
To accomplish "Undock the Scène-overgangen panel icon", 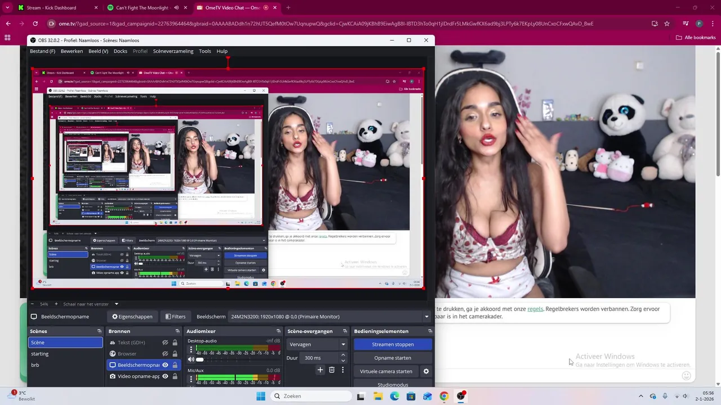I will [345, 331].
